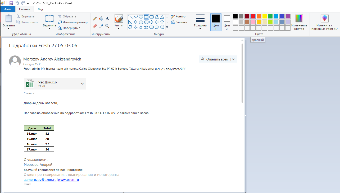Choose the straight Line shape
The image size is (340, 193).
130,17
